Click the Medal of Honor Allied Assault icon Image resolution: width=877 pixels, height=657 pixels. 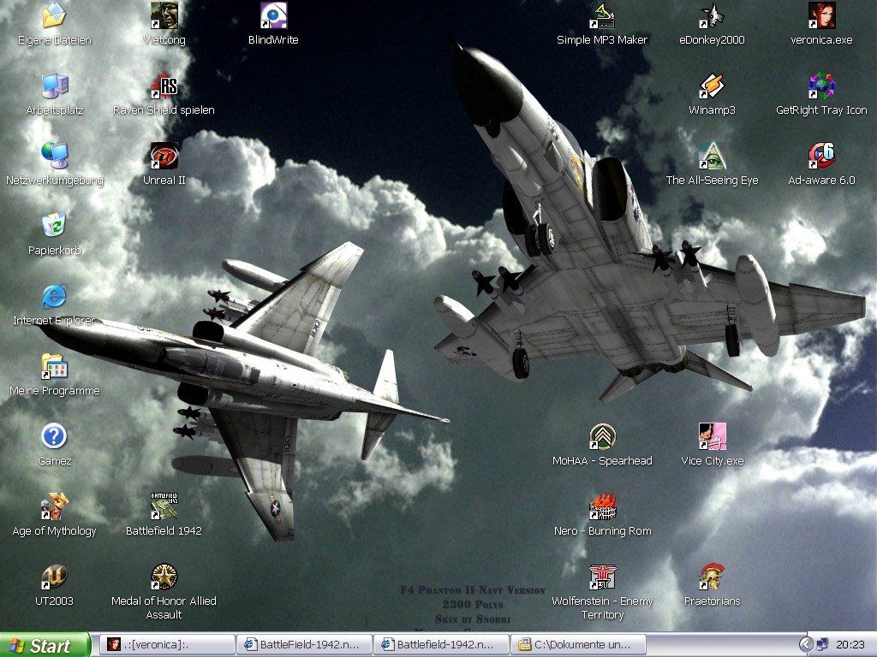tap(164, 577)
